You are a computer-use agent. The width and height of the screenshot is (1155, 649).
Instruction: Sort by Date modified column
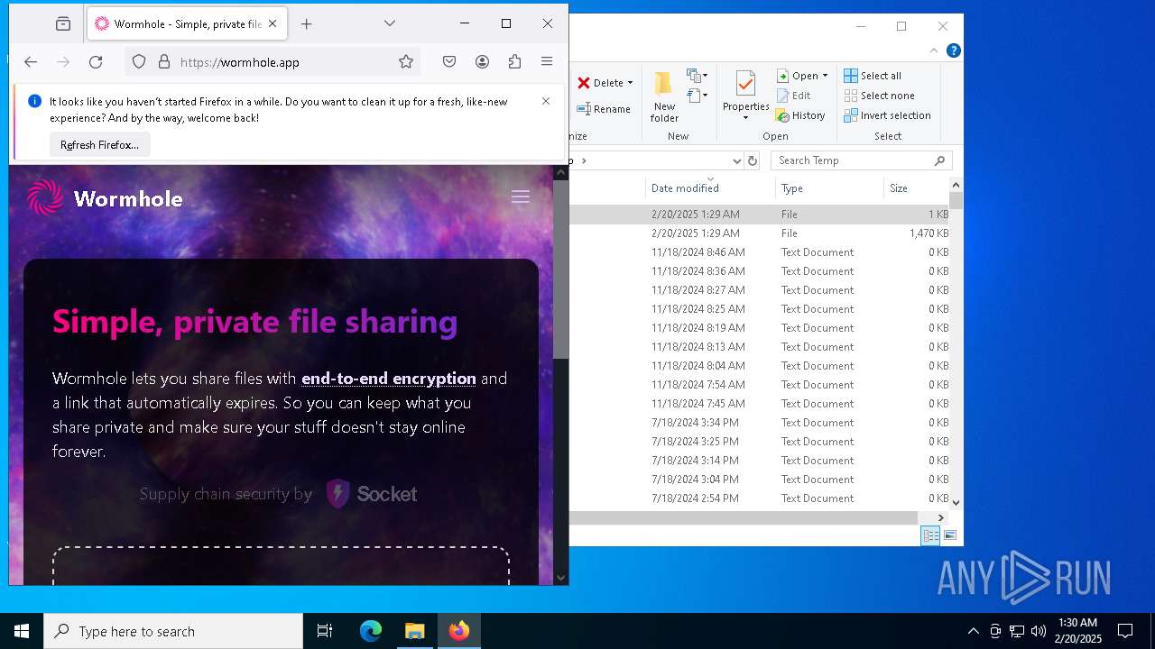[710, 188]
